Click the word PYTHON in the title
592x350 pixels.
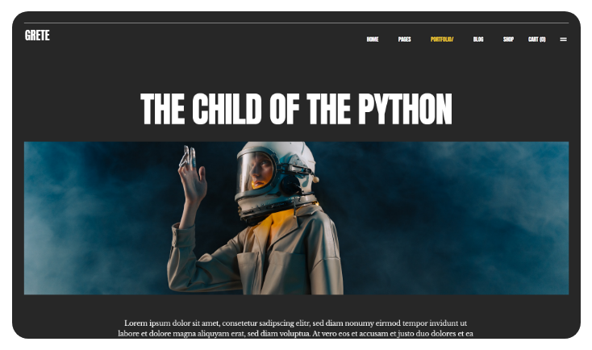[404, 109]
